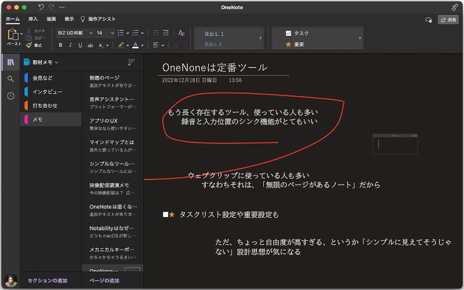The image size is (464, 290).
Task: Apply the タスク tag
Action: 297,34
